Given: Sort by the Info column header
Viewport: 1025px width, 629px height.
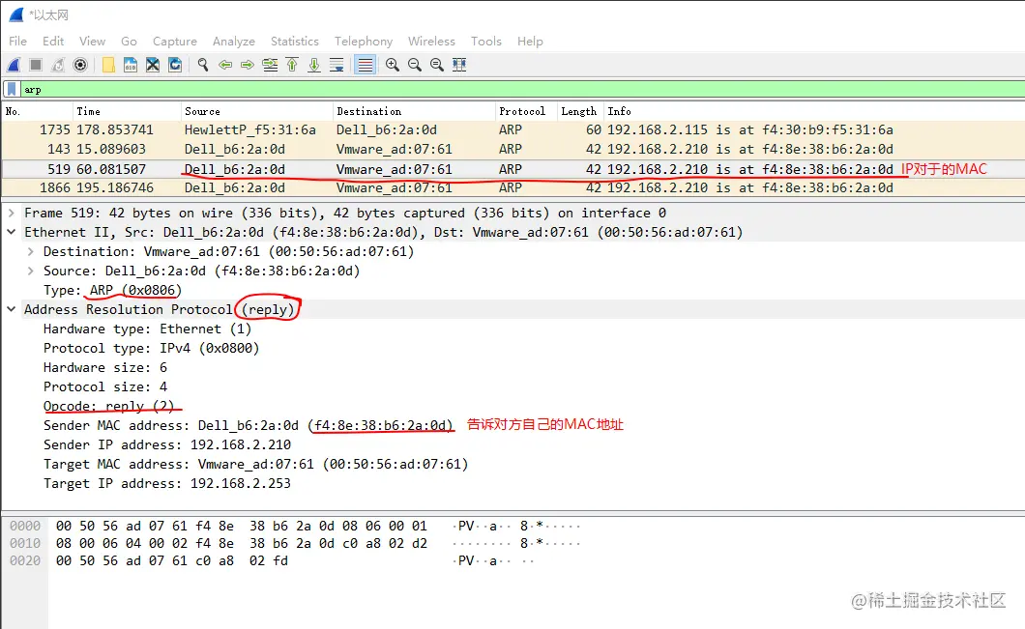Looking at the screenshot, I should pos(814,112).
